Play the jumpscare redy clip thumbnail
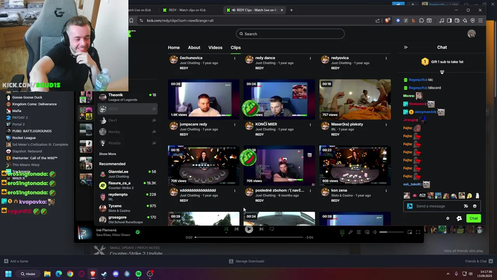 click(203, 99)
